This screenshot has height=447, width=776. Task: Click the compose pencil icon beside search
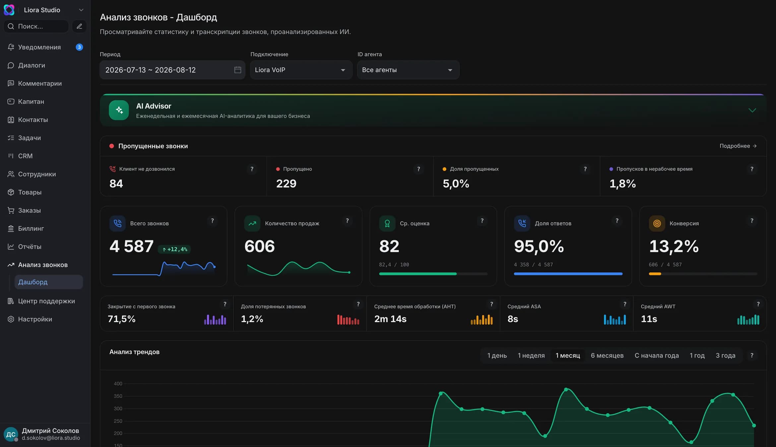79,26
